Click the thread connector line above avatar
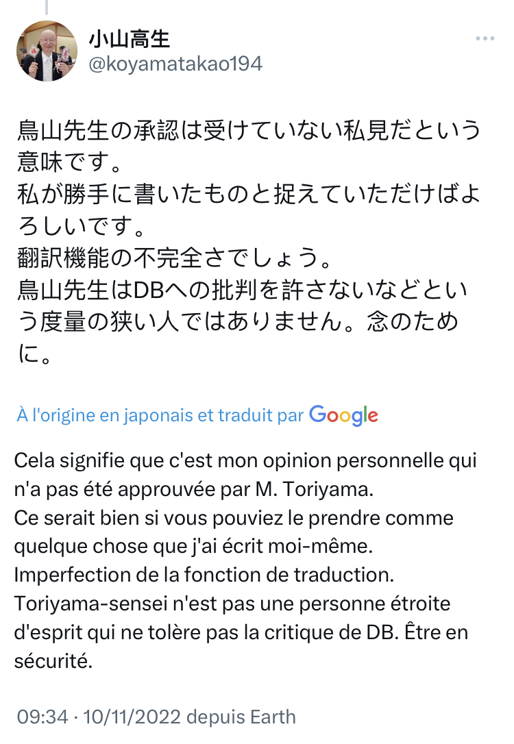This screenshot has width=514, height=744. click(47, 8)
